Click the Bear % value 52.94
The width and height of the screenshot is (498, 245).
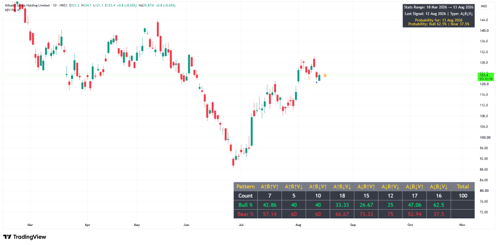tap(414, 214)
